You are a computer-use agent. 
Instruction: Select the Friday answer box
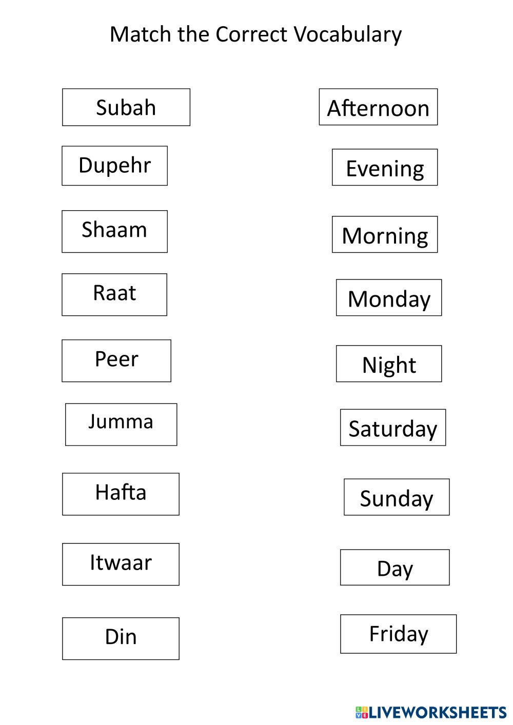coord(398,634)
